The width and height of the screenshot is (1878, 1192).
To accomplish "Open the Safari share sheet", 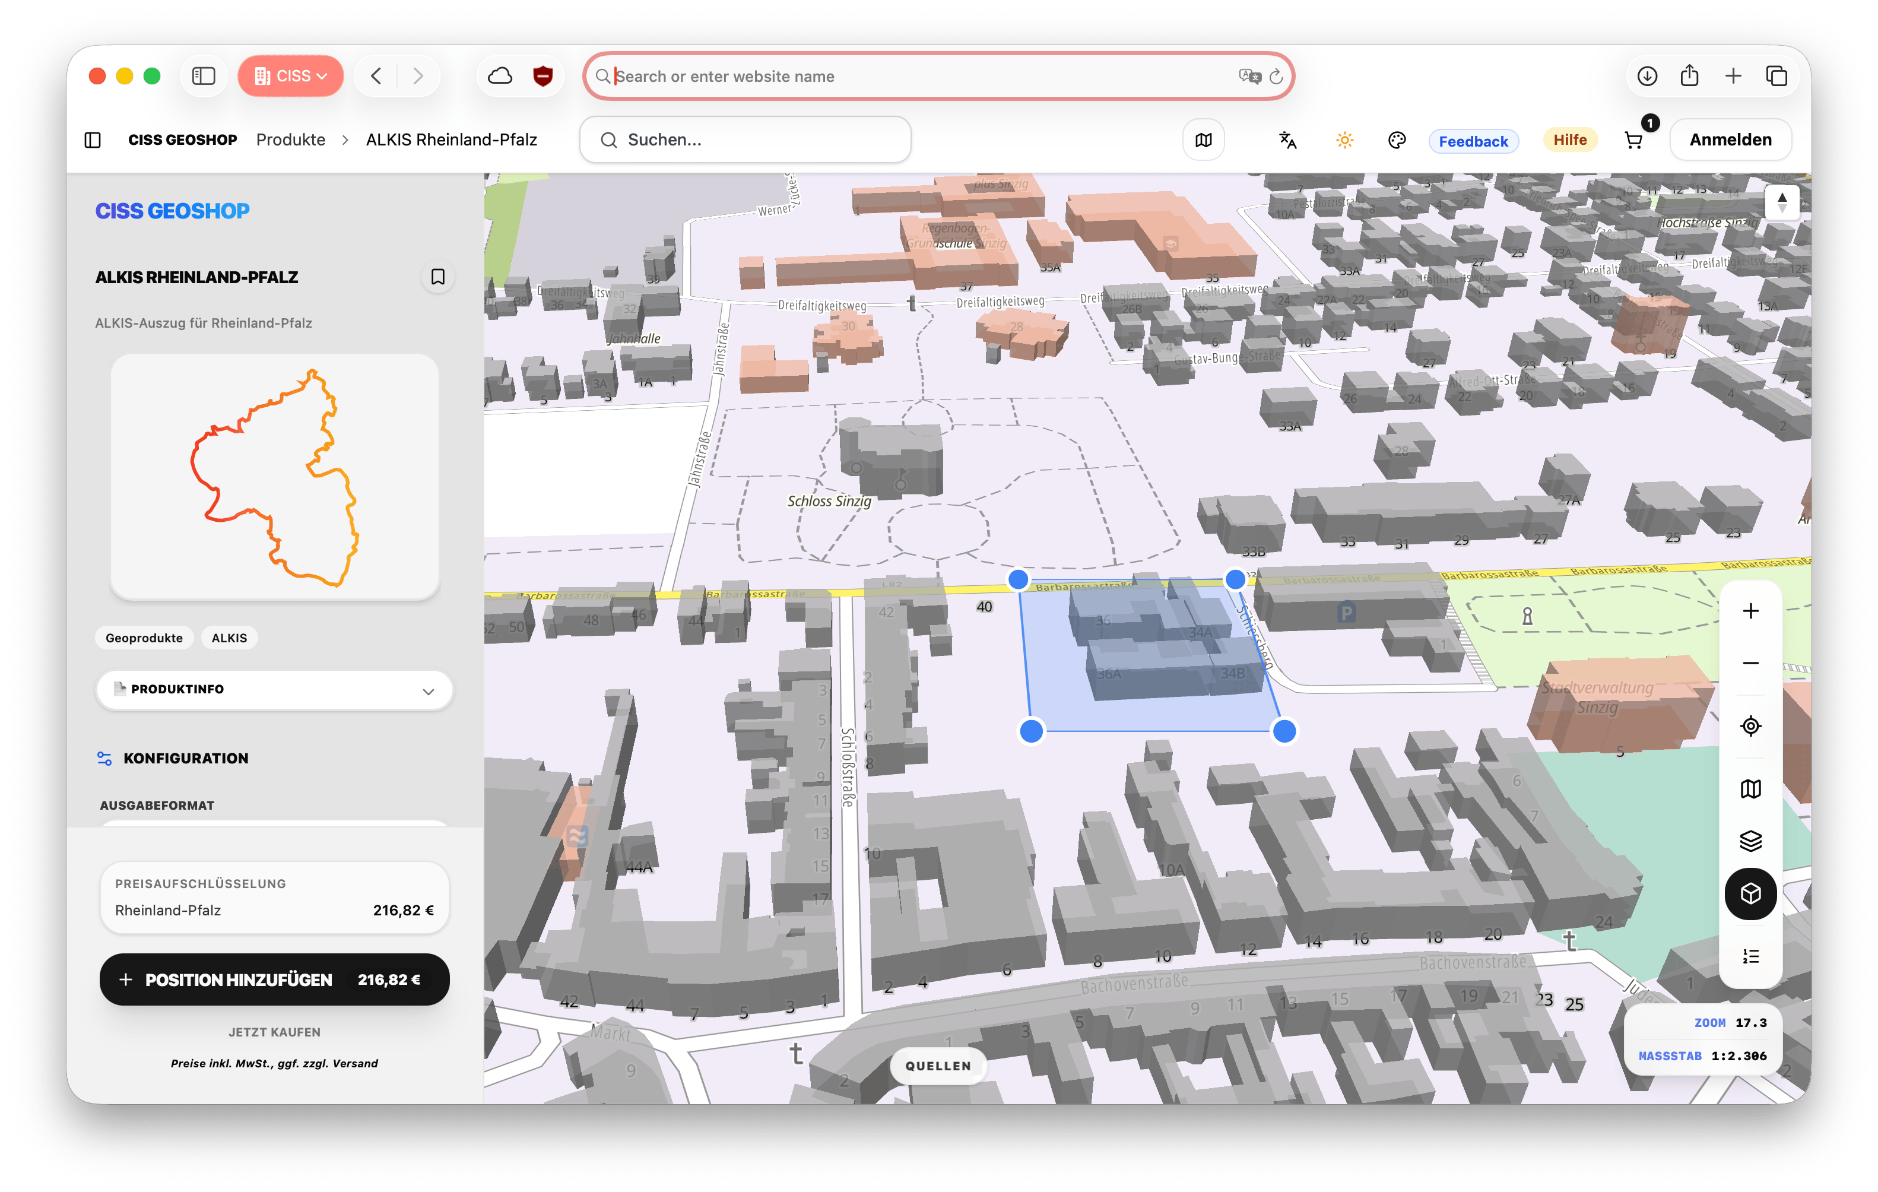I will point(1689,75).
